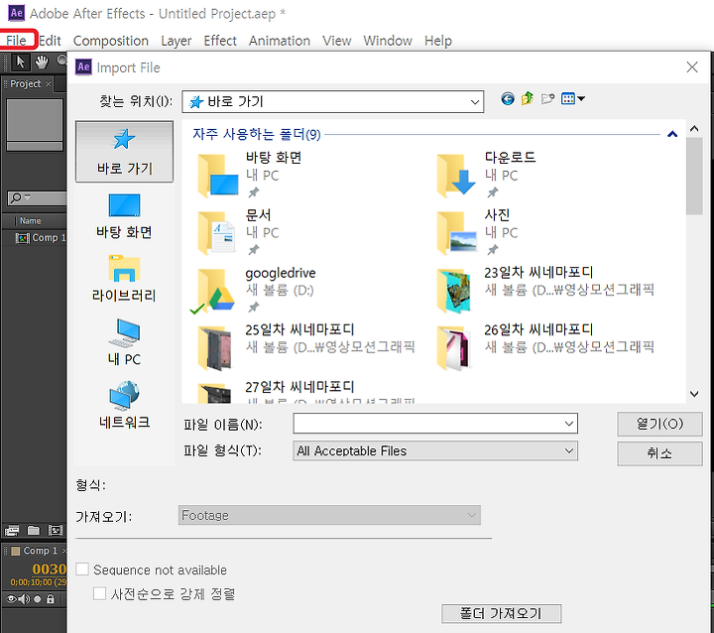The image size is (714, 633).
Task: Select the 27일차 씨네마포디 folder
Action: click(306, 392)
